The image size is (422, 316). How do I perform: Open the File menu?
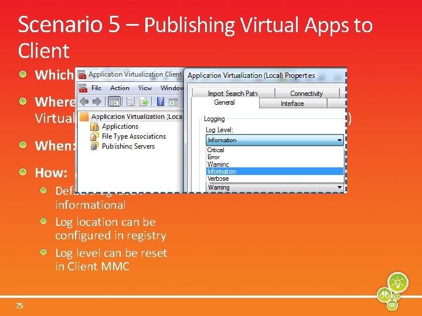point(96,88)
